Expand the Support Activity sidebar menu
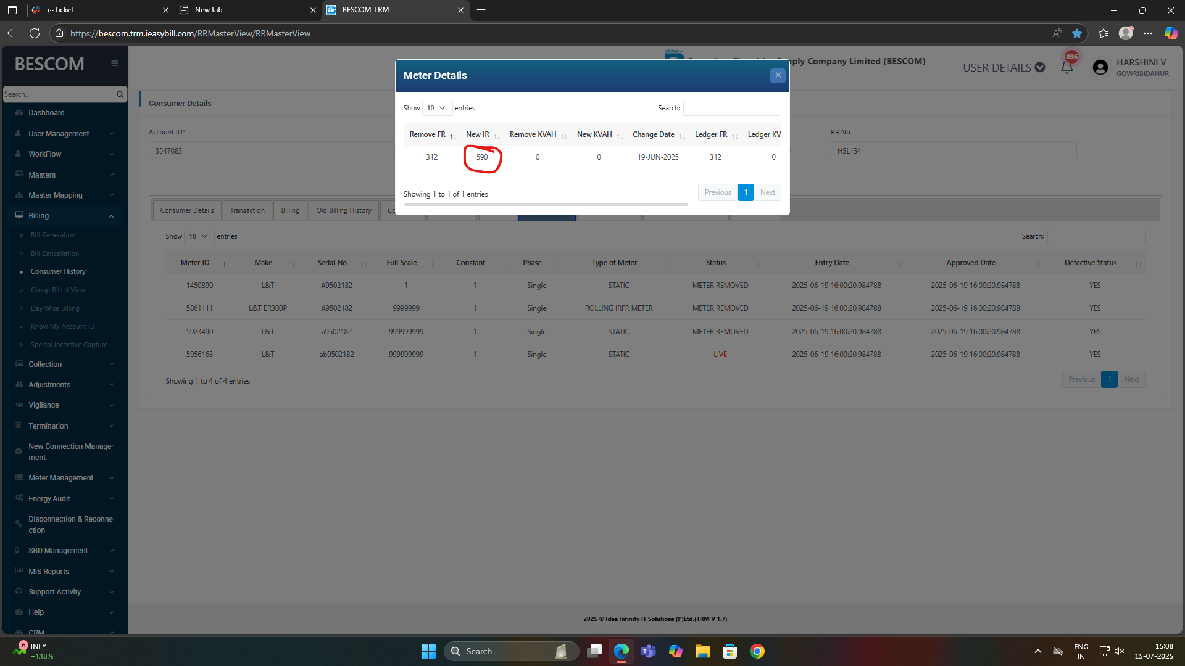The height and width of the screenshot is (666, 1185). pyautogui.click(x=64, y=592)
